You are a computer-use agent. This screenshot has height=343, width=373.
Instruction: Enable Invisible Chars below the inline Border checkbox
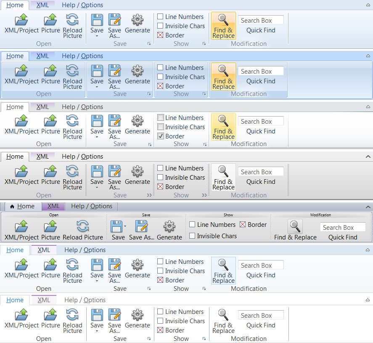click(192, 236)
